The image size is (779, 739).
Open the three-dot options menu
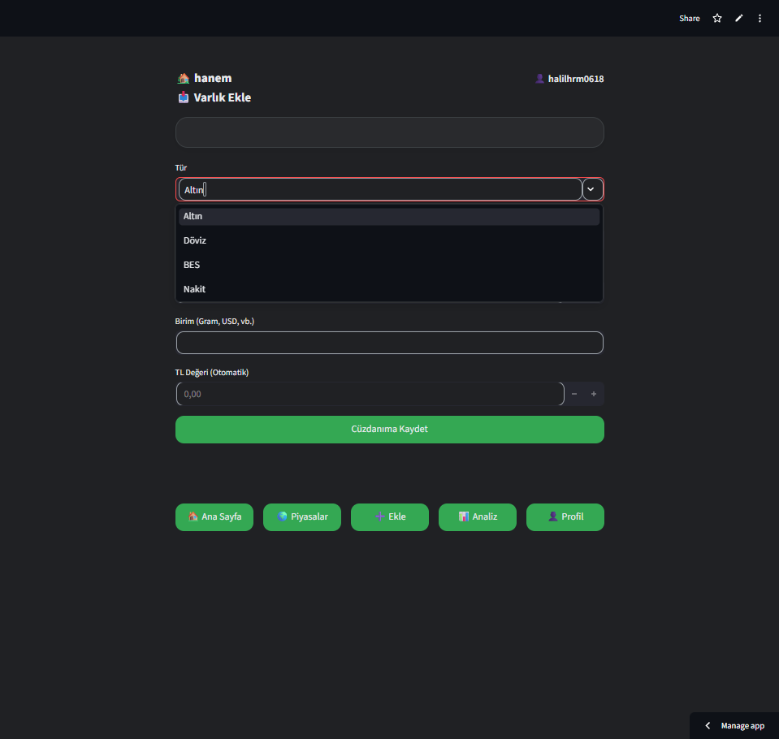point(760,19)
